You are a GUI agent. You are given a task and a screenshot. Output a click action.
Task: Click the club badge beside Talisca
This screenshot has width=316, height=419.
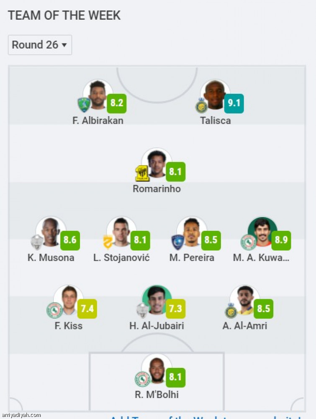click(x=202, y=106)
